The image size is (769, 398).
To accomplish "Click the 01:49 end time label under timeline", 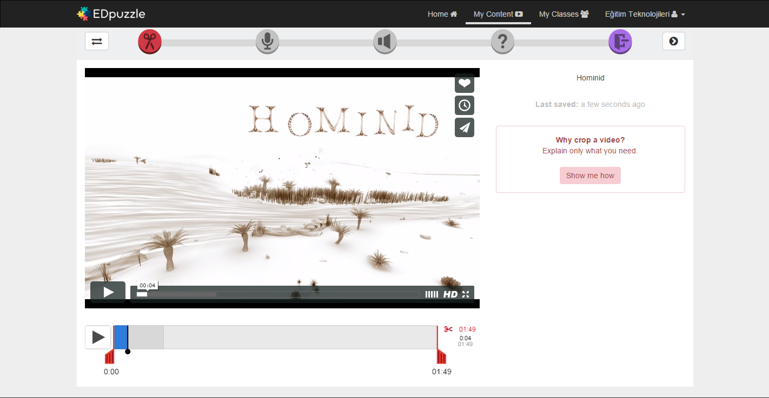I will coord(441,372).
